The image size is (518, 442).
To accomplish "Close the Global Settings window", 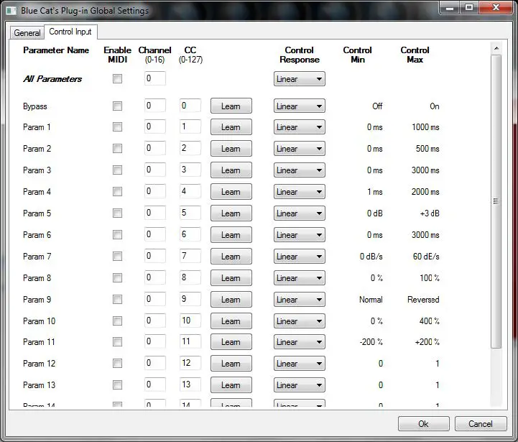I will pos(496,7).
